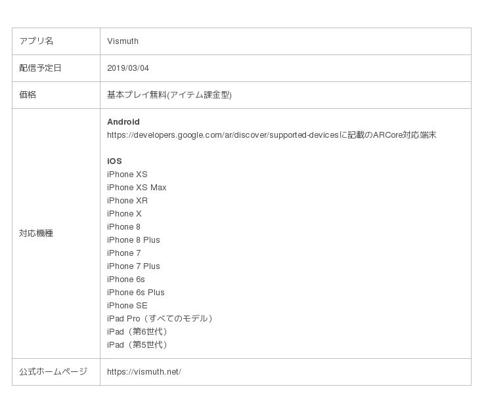The image size is (486, 412).
Task: Select the iPhone XR entry
Action: tap(127, 201)
